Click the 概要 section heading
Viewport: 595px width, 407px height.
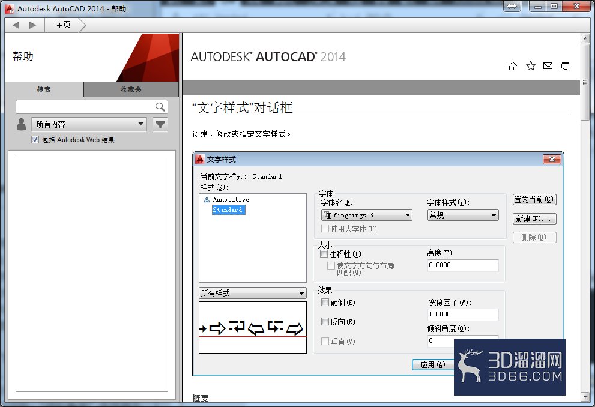click(x=201, y=398)
